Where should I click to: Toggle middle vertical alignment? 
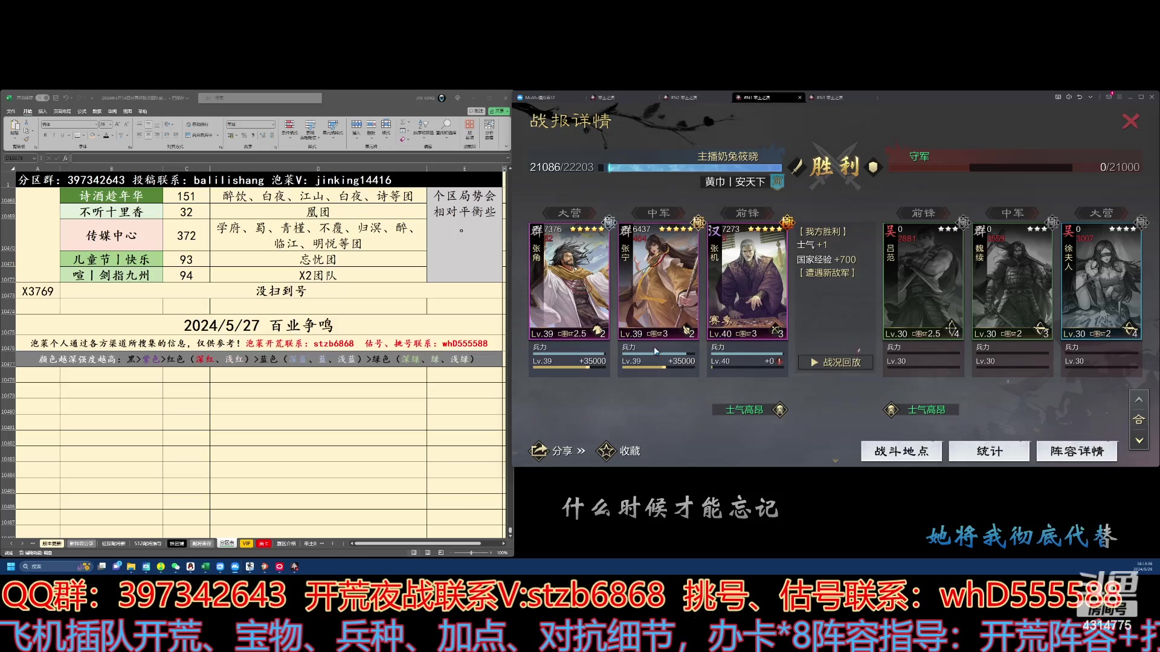148,124
